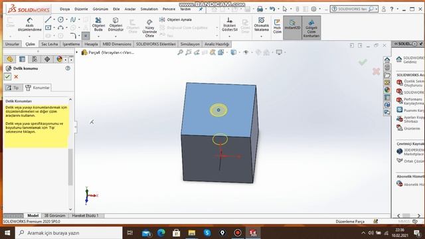Open View Settings monitor icon
The image size is (425, 239).
pos(279,52)
